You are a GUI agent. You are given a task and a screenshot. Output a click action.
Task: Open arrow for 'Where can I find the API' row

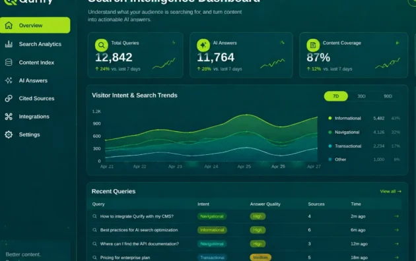tap(397, 244)
